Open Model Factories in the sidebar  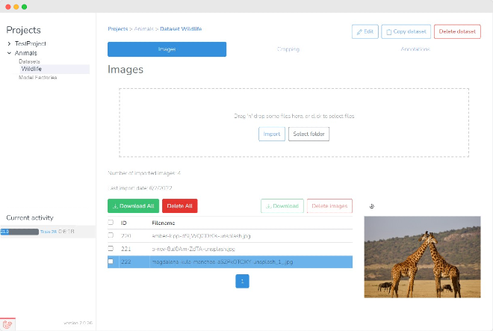coord(37,77)
